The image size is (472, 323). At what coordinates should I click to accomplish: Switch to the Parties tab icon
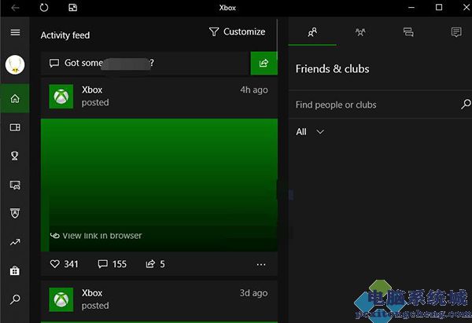(360, 32)
